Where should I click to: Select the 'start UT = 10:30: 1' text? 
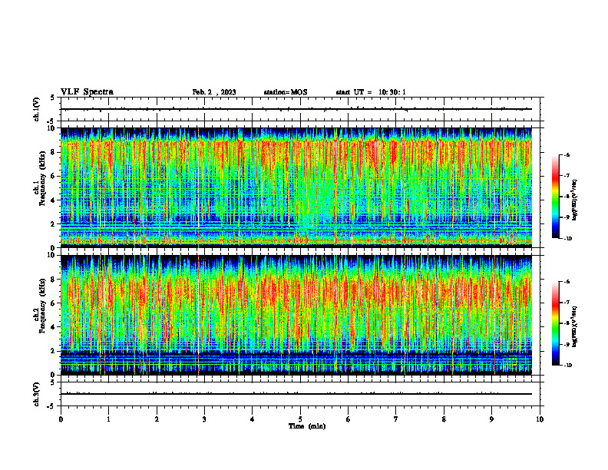371,92
